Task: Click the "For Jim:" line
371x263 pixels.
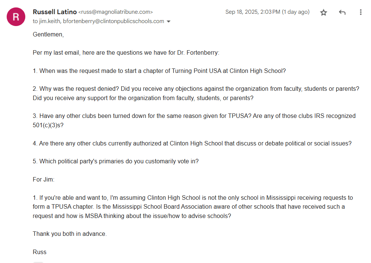Action: [x=43, y=179]
